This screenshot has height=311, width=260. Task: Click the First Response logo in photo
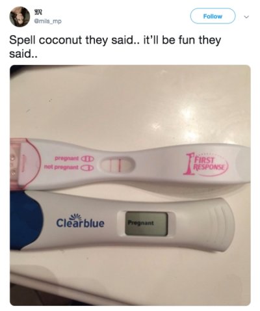[206, 164]
